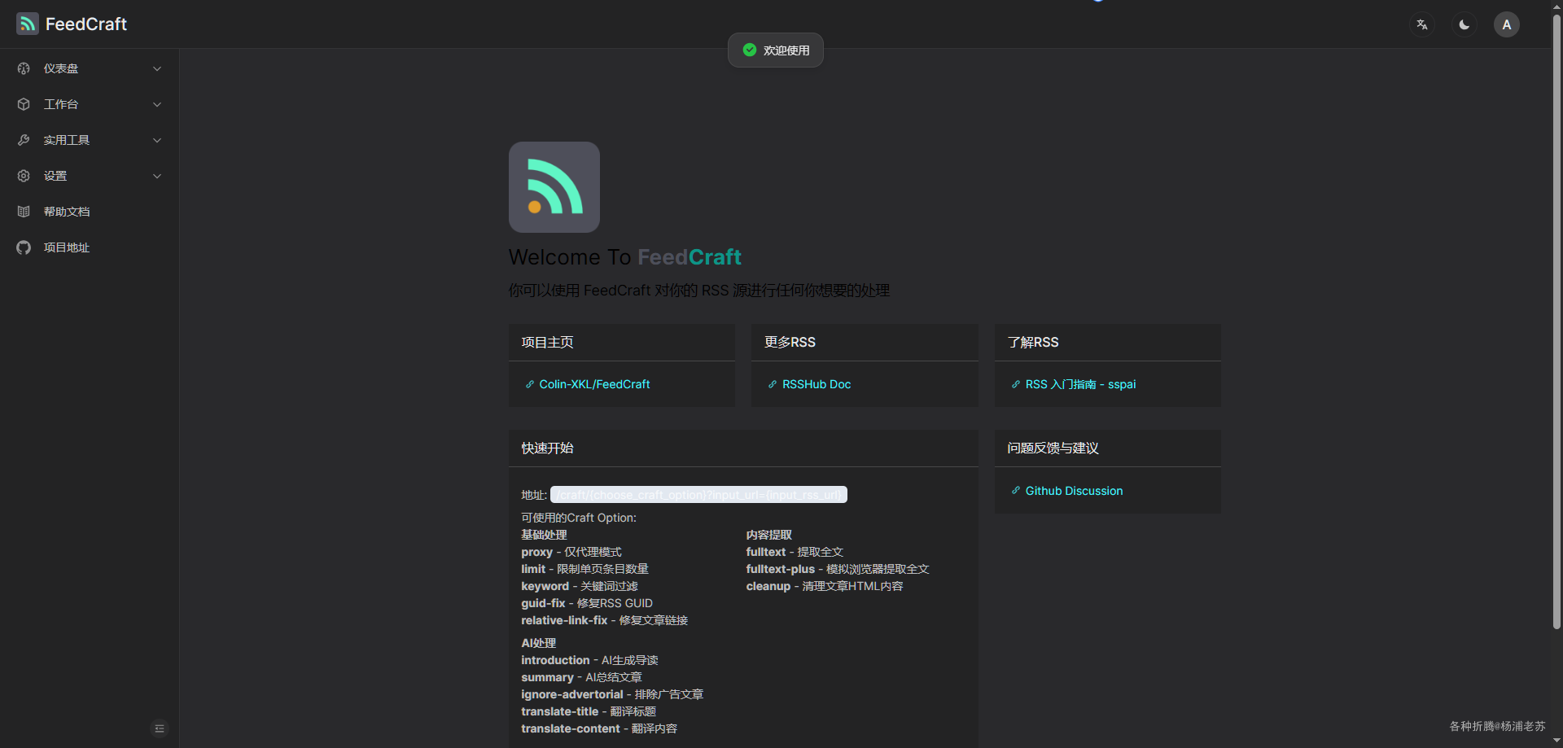This screenshot has width=1563, height=748.
Task: Click the 'limit - 限制单页条目数量' option text
Action: click(584, 569)
